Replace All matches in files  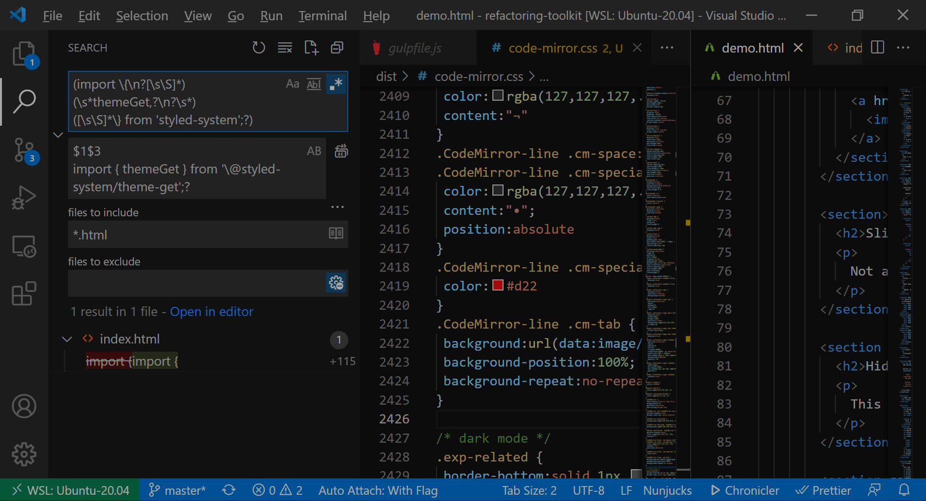(x=341, y=151)
